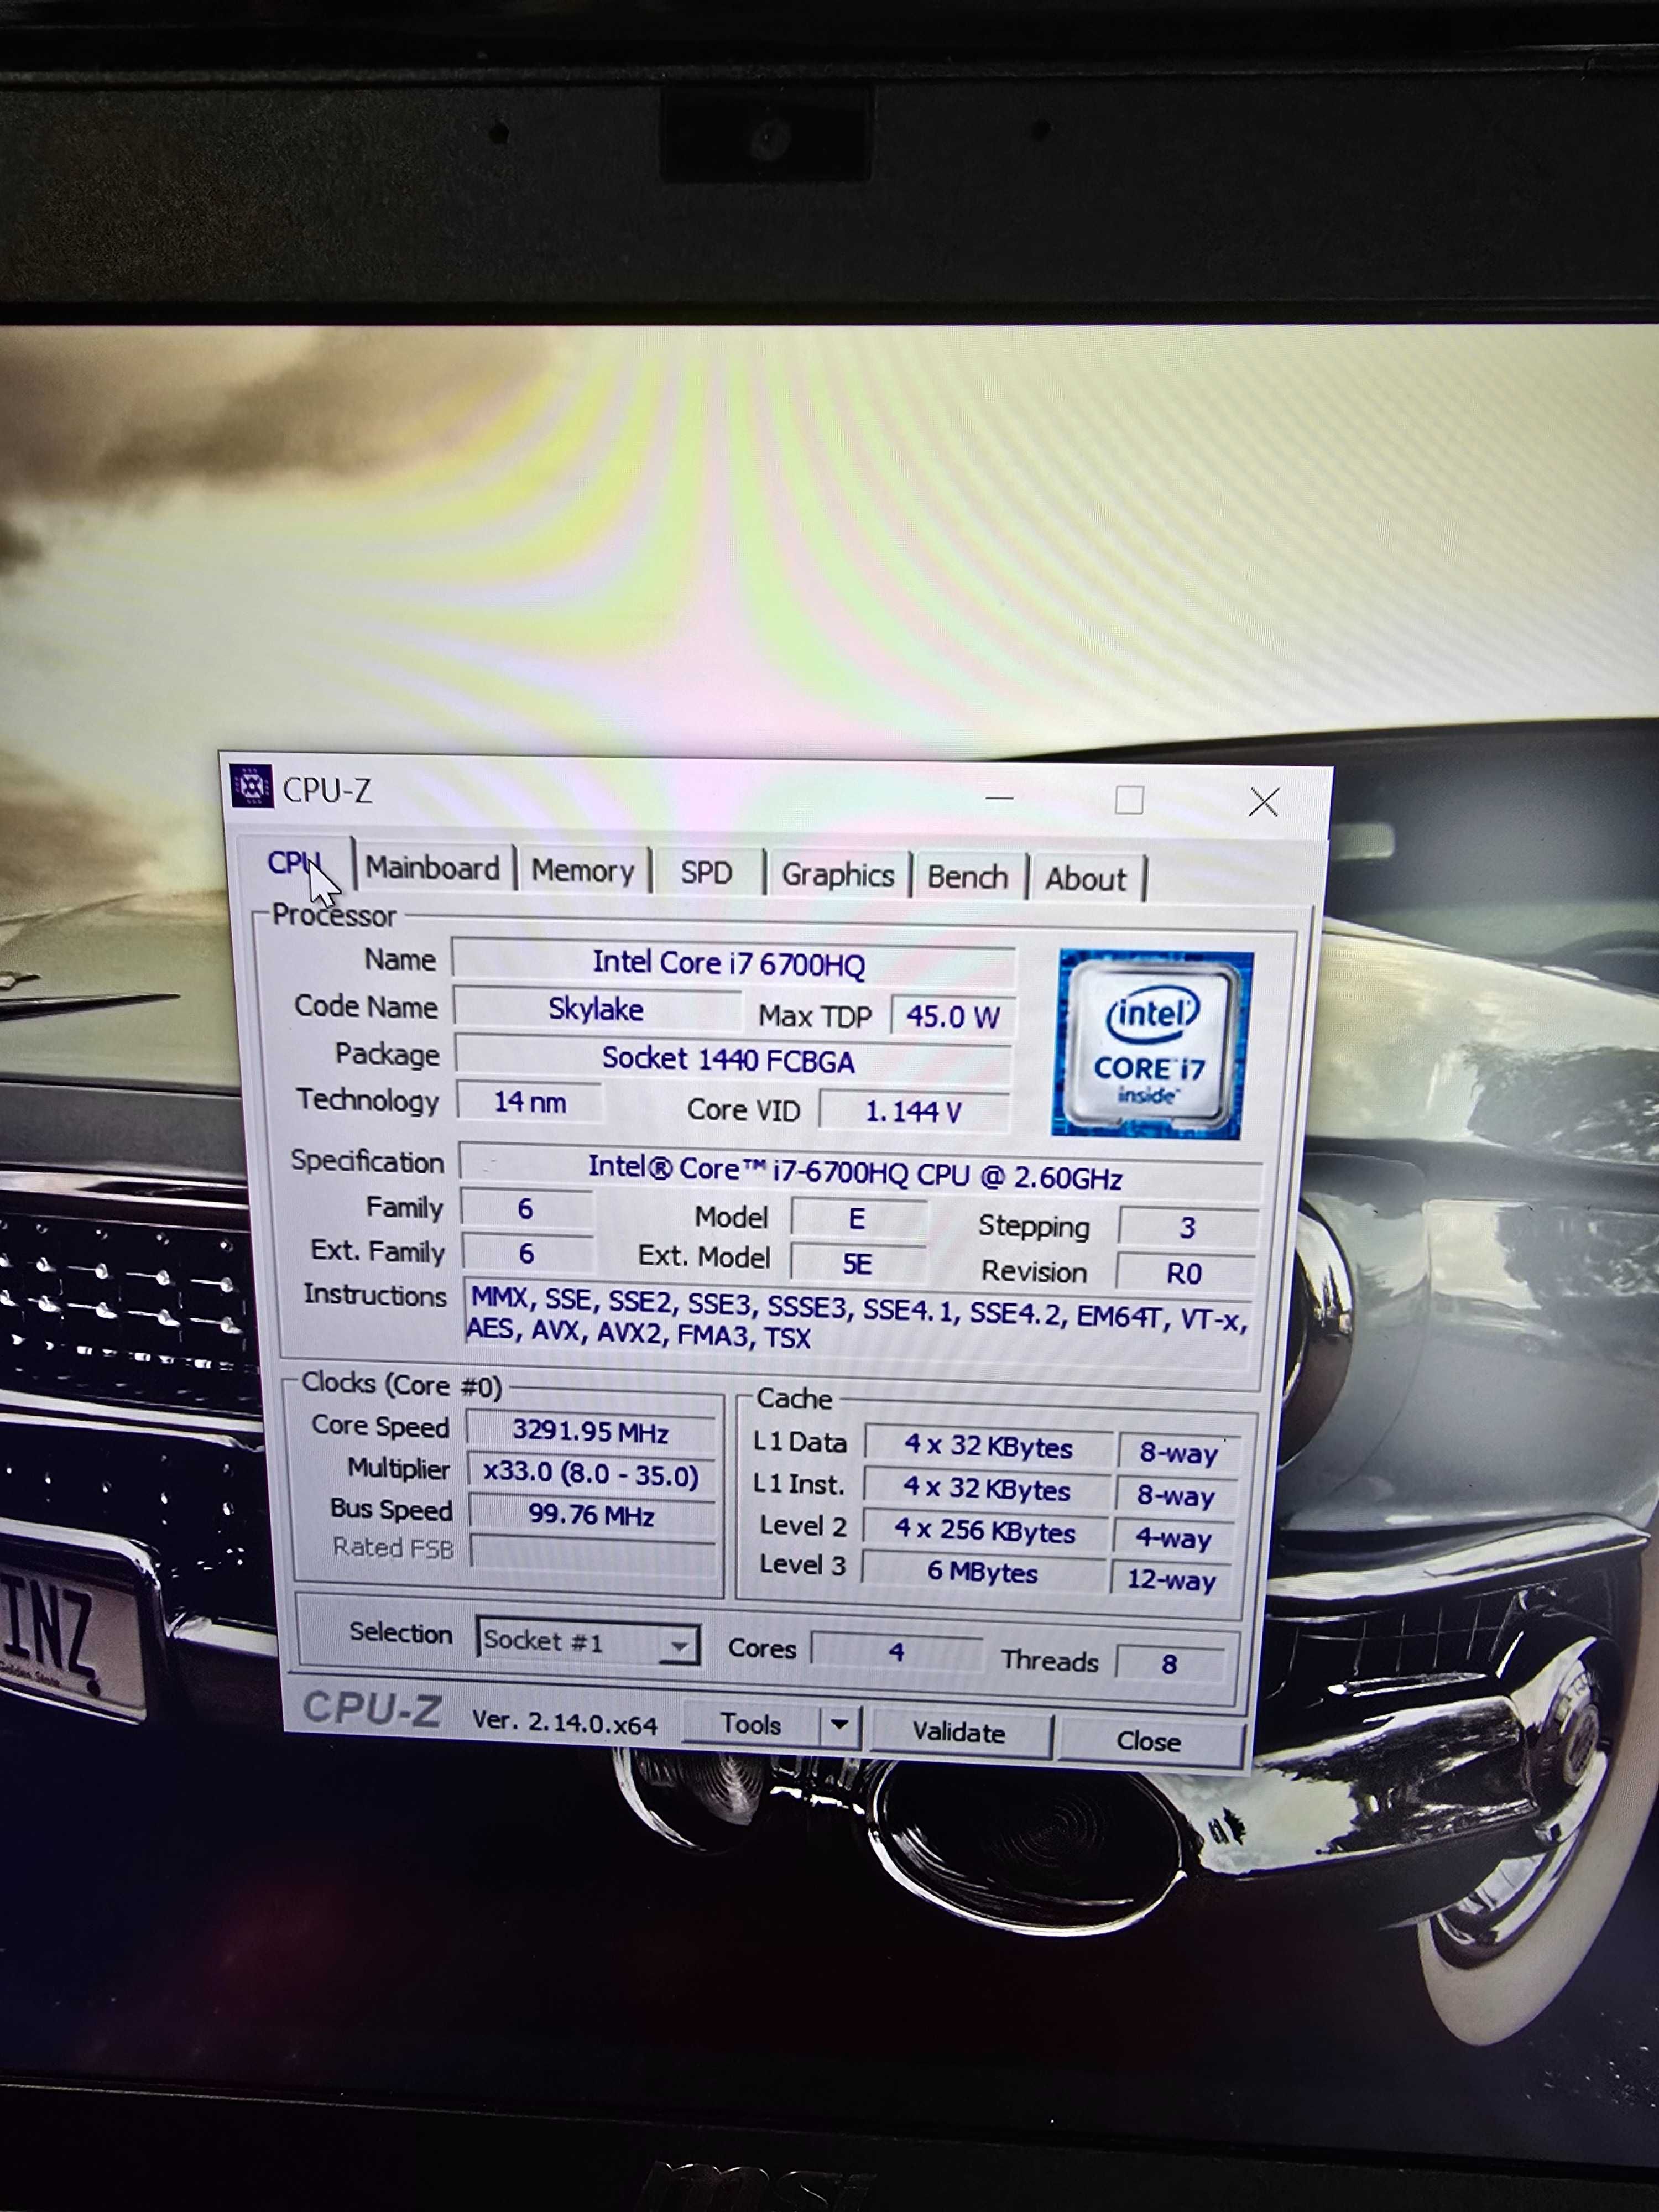
Task: Click the Model value E
Action: [x=858, y=1218]
